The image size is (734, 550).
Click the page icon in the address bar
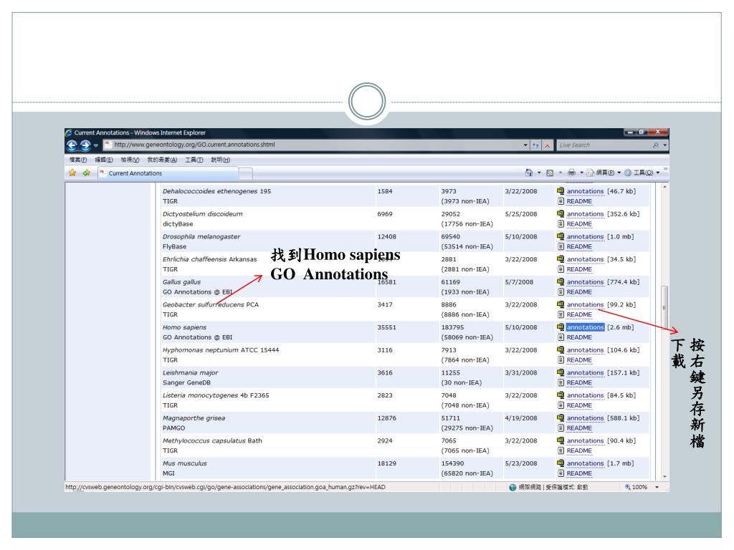point(108,145)
